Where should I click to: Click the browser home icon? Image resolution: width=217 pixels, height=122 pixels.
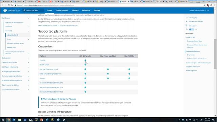coord(12,5)
